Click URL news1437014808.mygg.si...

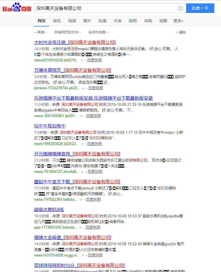pos(57,255)
